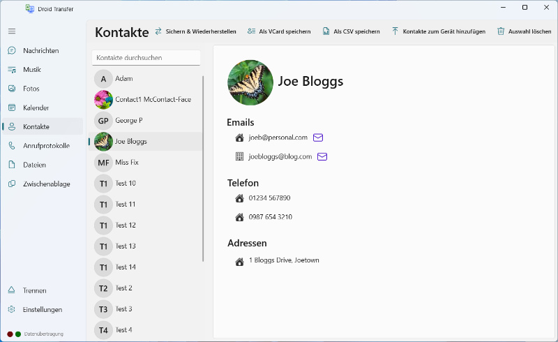The image size is (558, 342).
Task: Click the Droid Transfer app icon
Action: pos(30,8)
